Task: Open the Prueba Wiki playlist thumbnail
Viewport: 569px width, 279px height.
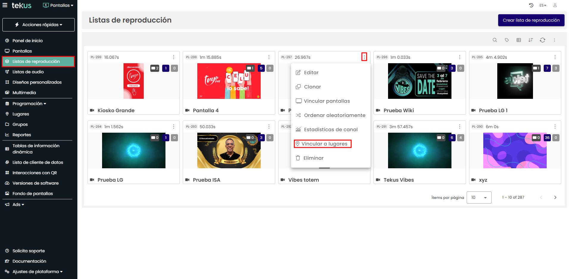Action: (x=419, y=81)
